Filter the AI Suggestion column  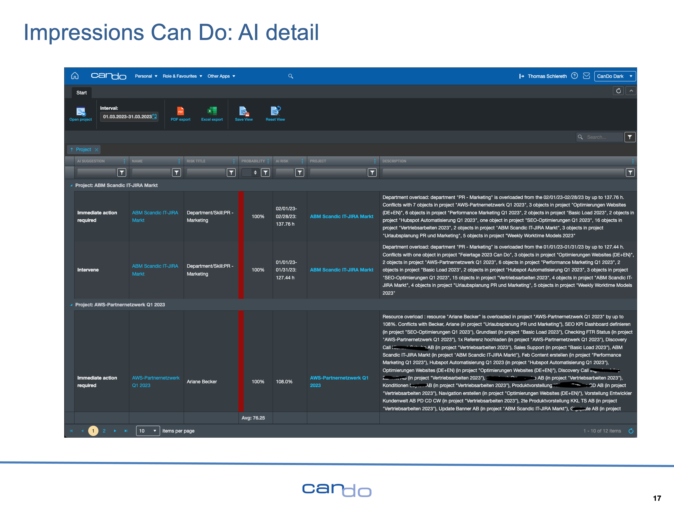(x=122, y=173)
